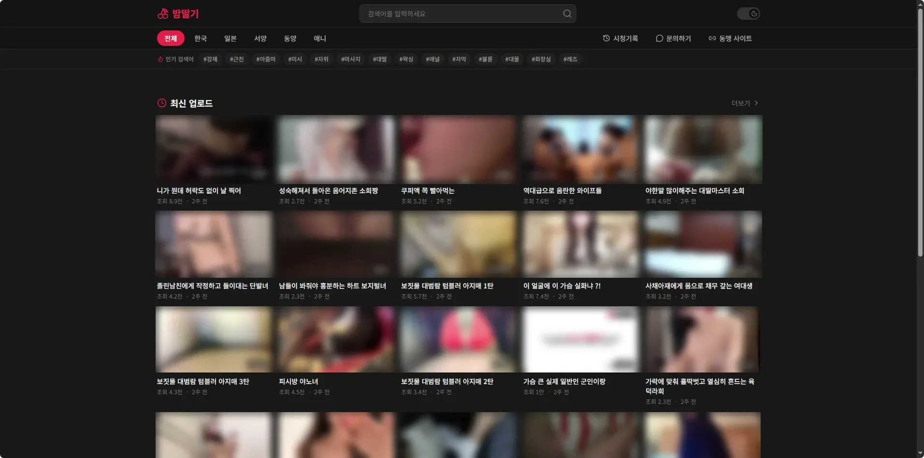Viewport: 924px width, 458px height.
Task: Click the moon icon in theme switch
Action: coord(754,14)
